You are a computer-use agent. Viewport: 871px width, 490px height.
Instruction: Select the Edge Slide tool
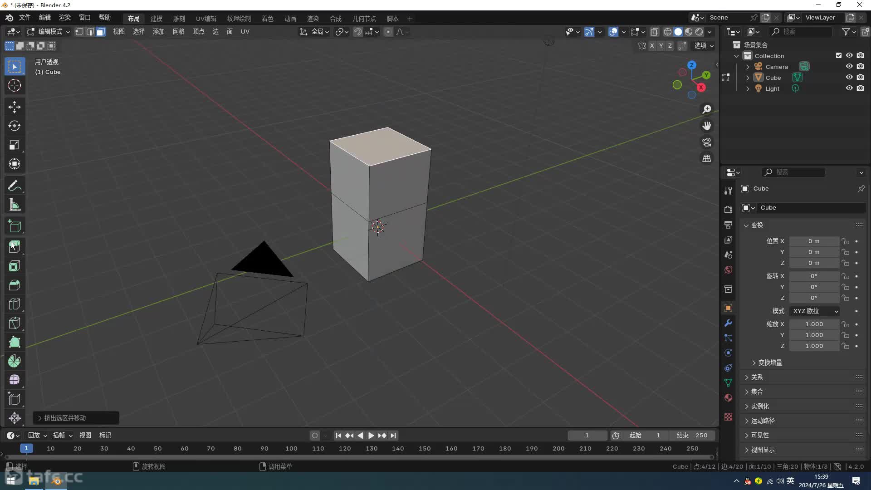click(15, 399)
